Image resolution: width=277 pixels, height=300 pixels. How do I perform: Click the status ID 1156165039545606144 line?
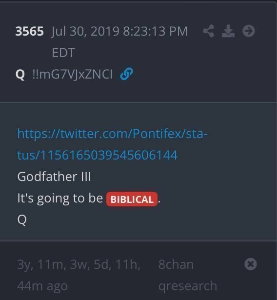point(98,155)
